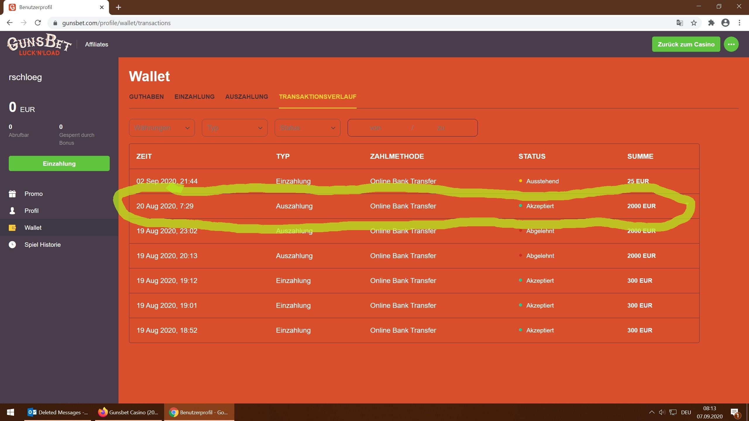The height and width of the screenshot is (421, 749).
Task: Click the 02 Sep 2020, 21:44 row
Action: click(x=414, y=181)
